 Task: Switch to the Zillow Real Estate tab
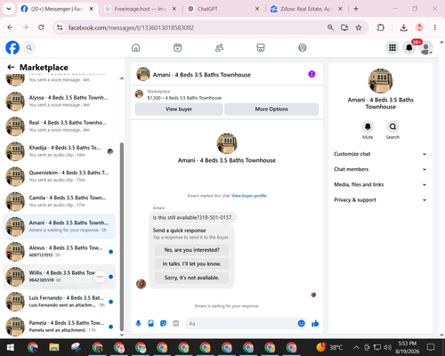(x=305, y=9)
